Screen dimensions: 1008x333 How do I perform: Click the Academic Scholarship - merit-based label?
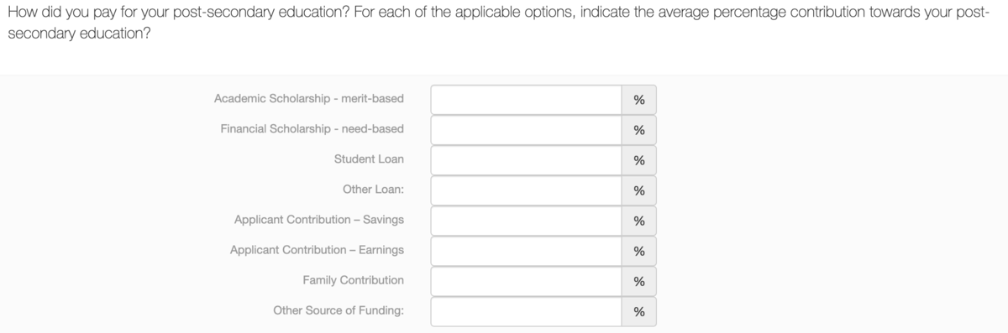(x=309, y=99)
